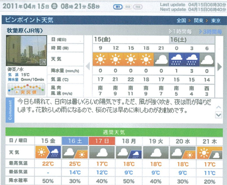Show later hours with right arrow
This screenshot has width=227, height=185.
click(x=219, y=67)
